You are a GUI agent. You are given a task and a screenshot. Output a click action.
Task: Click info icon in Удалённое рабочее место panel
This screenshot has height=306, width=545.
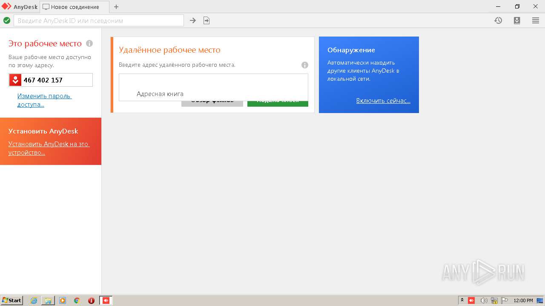[x=305, y=65]
